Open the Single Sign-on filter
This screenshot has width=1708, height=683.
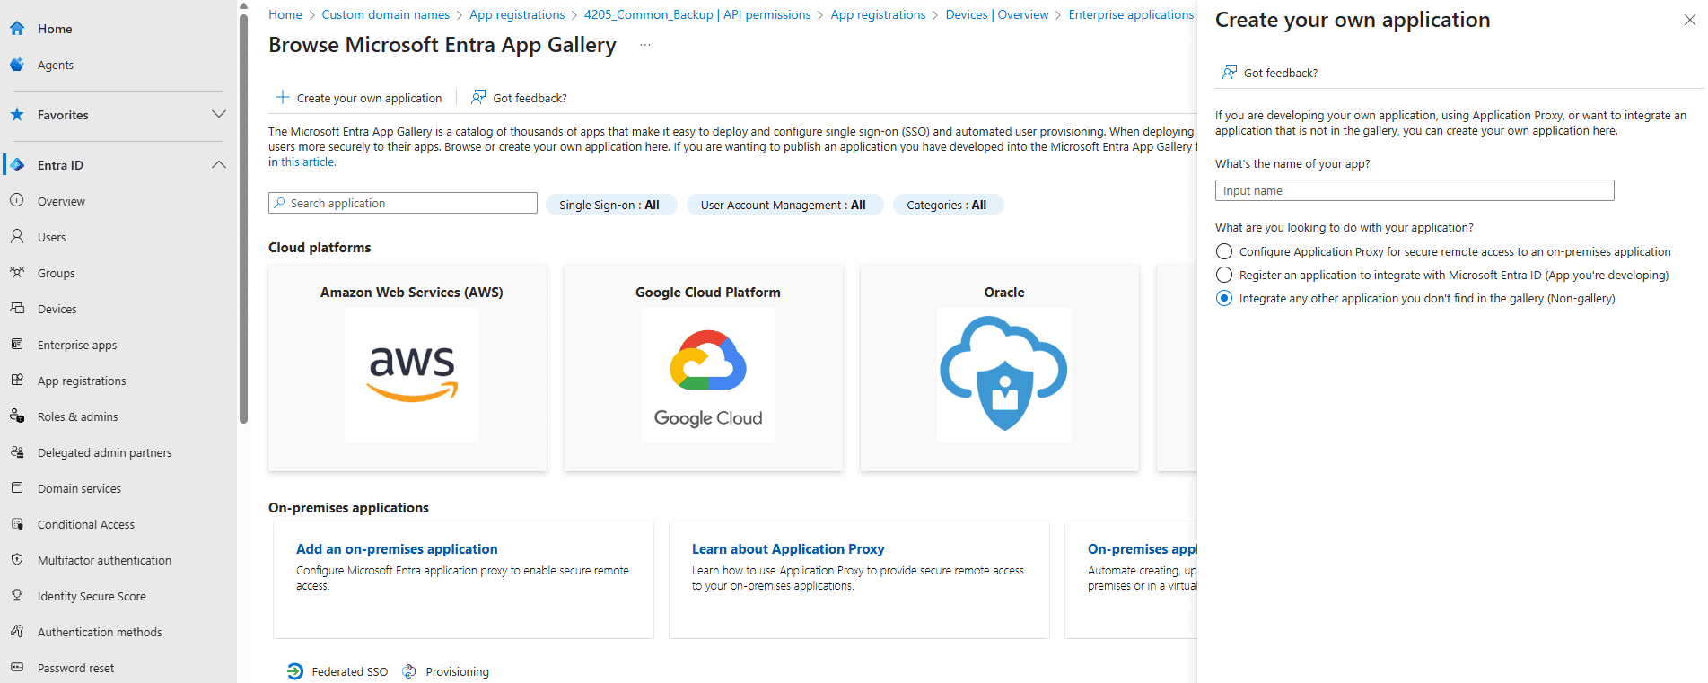pyautogui.click(x=611, y=205)
